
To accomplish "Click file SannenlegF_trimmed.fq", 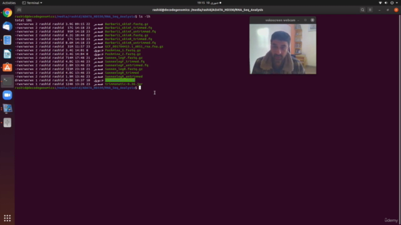I will 125,61.
